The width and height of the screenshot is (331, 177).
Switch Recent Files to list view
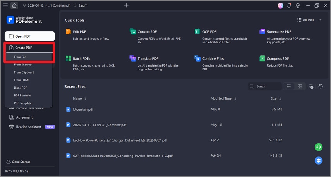click(289, 86)
